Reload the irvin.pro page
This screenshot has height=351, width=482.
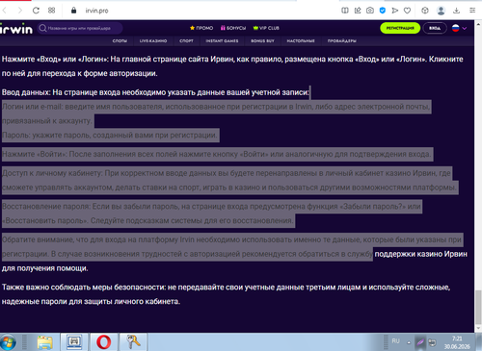coord(36,11)
